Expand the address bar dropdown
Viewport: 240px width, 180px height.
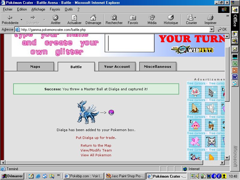pyautogui.click(x=211, y=29)
